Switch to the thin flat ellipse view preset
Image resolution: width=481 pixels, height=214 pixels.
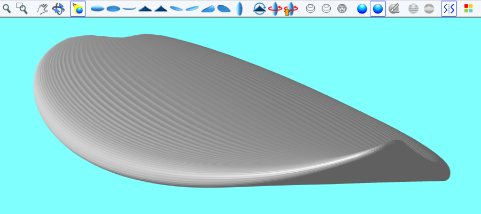tap(98, 9)
